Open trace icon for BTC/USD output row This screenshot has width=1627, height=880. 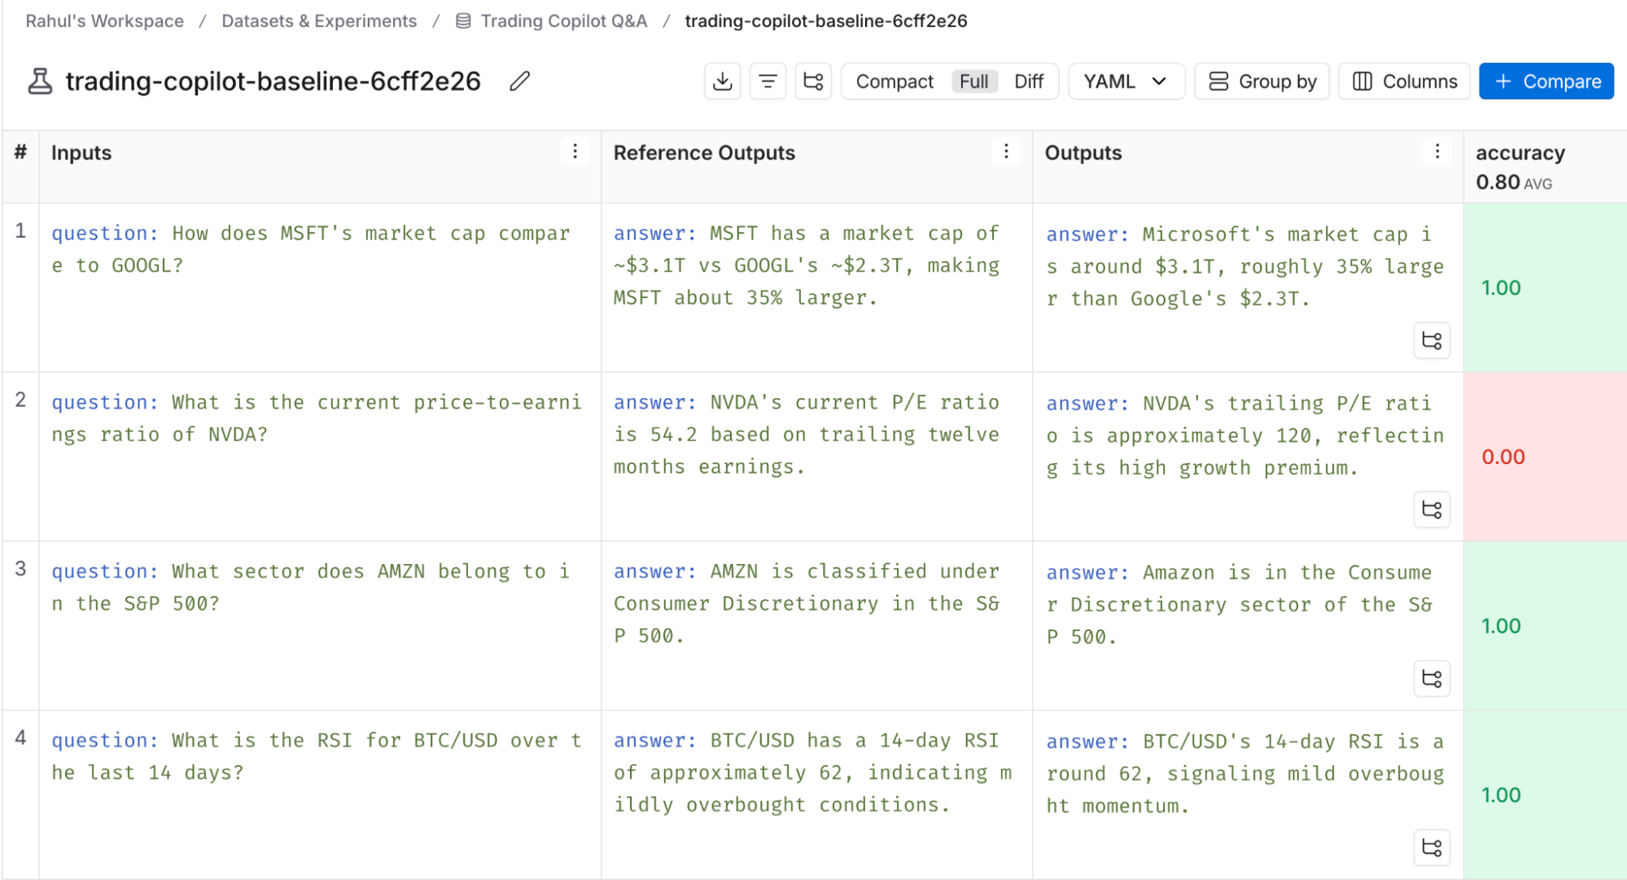coord(1432,847)
